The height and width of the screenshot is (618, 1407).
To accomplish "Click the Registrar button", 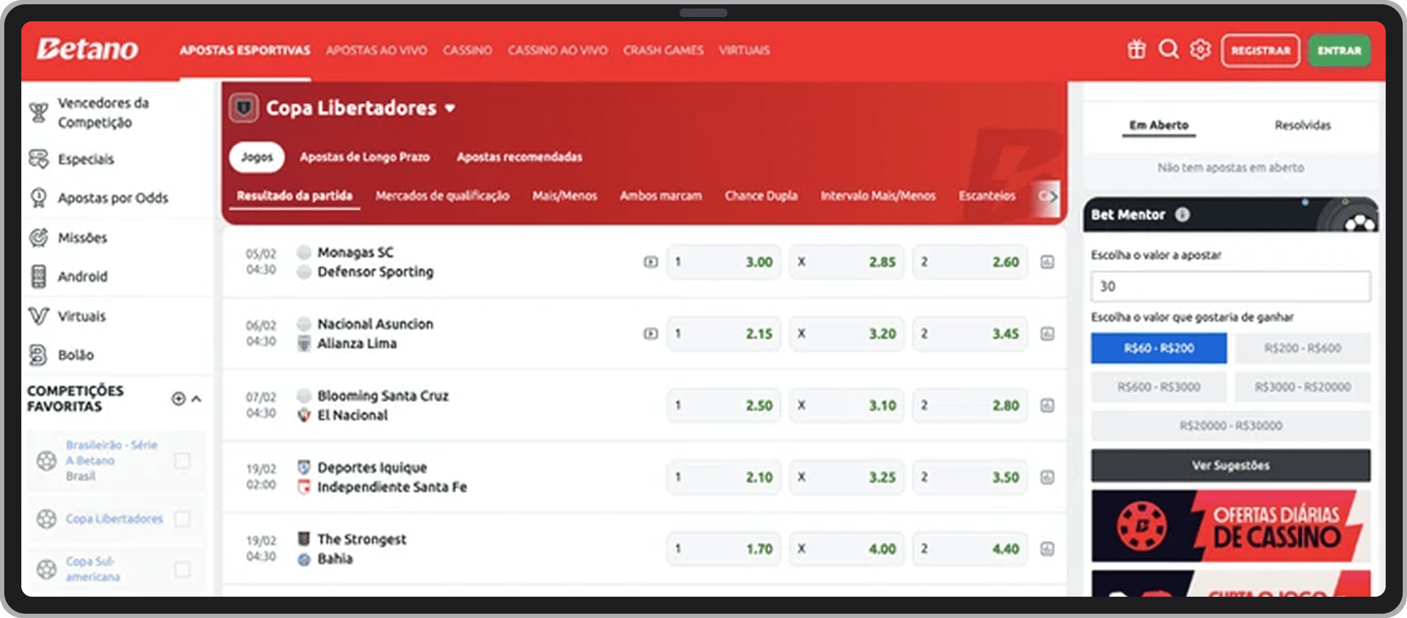I will [x=1260, y=50].
